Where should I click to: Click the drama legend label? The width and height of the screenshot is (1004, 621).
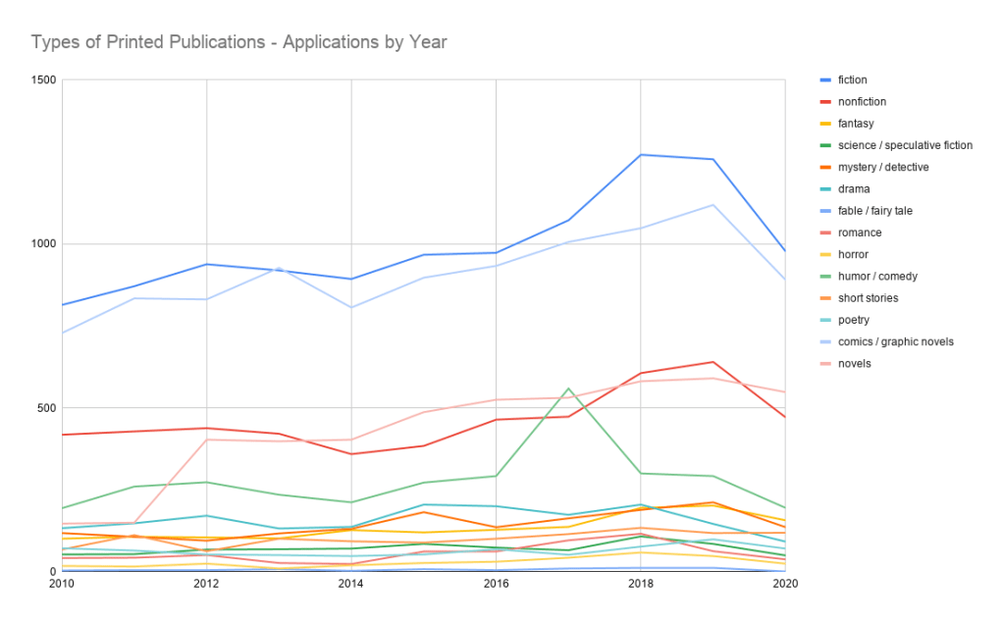pos(854,189)
